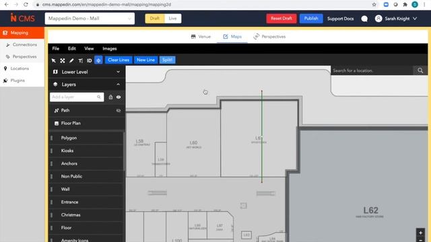Open Perspectives in the sidebar
The width and height of the screenshot is (431, 242).
coord(22,56)
